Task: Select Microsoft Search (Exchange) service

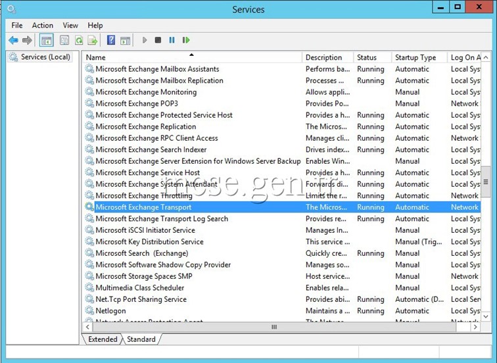Action: click(282, 253)
